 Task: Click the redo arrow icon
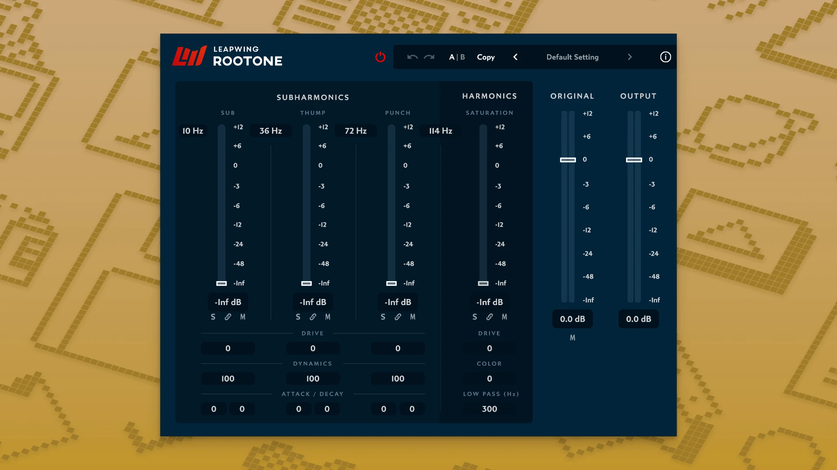tap(429, 57)
